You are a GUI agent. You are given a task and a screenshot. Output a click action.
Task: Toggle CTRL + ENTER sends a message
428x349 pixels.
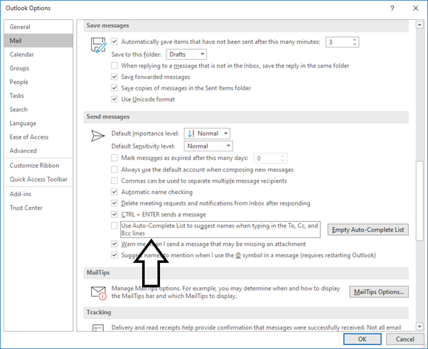pyautogui.click(x=114, y=214)
